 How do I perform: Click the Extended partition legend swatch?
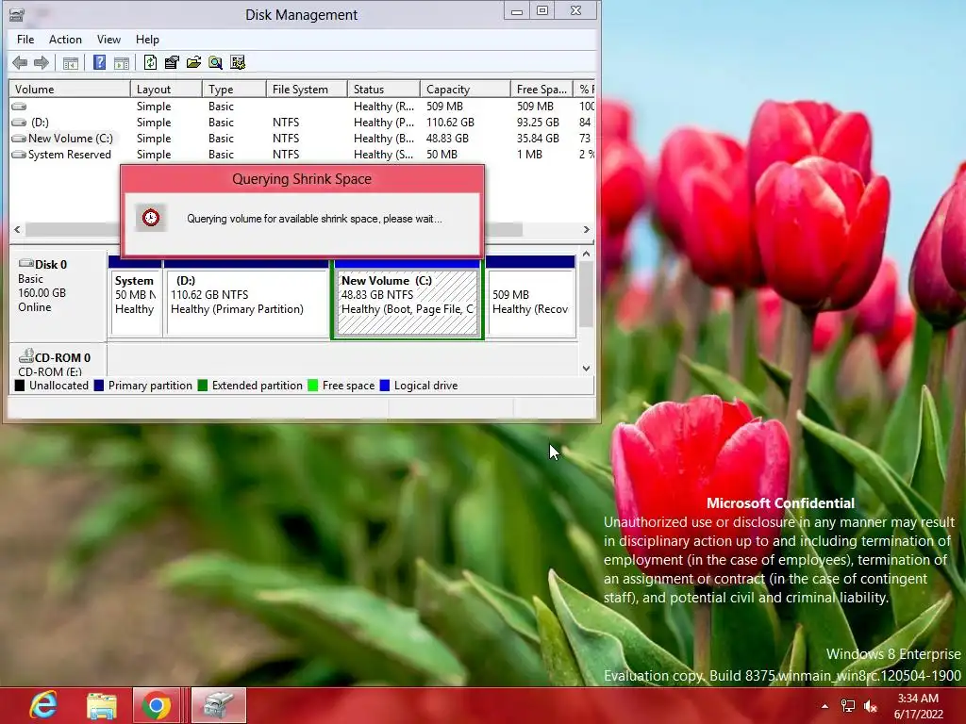pos(203,386)
